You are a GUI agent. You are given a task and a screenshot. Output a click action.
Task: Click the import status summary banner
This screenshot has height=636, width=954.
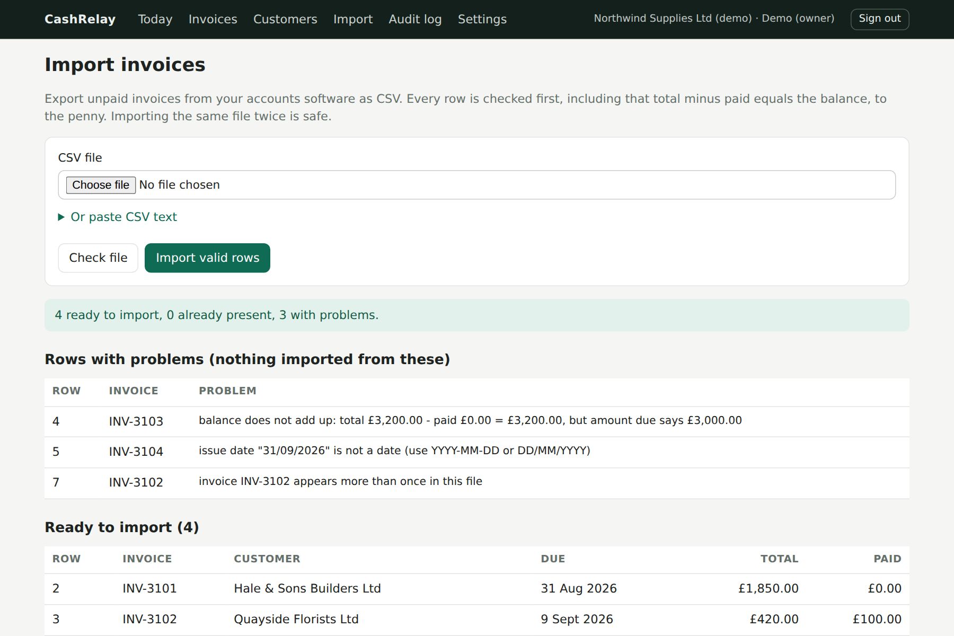[477, 315]
